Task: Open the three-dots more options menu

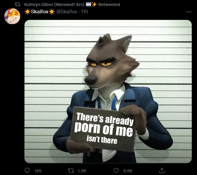Action: 189,12
